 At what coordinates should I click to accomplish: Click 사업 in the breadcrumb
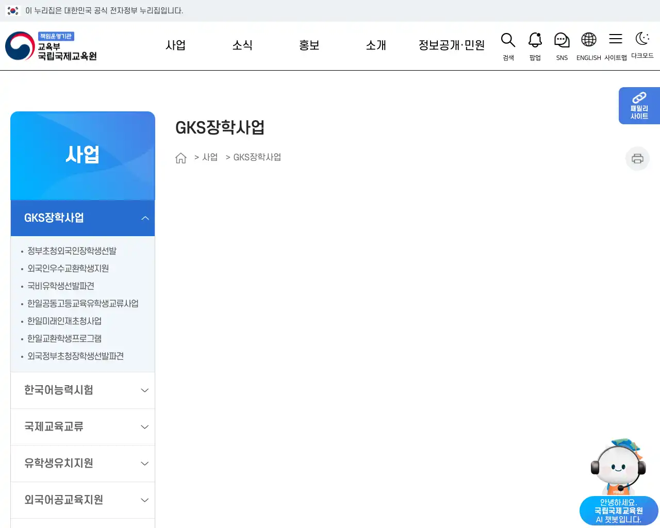tap(210, 157)
